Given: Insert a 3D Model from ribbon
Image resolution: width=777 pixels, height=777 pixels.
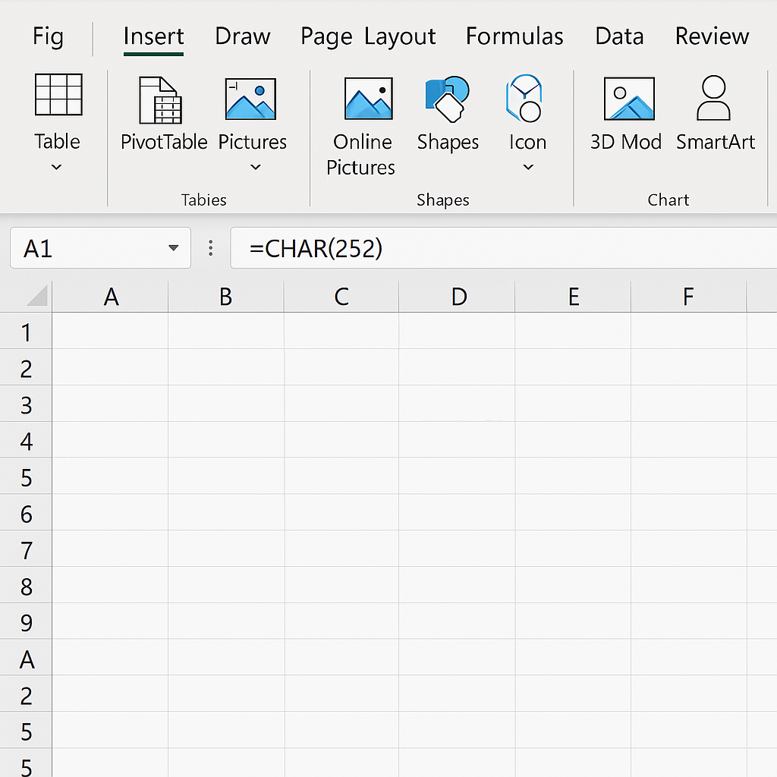Looking at the screenshot, I should click(628, 99).
